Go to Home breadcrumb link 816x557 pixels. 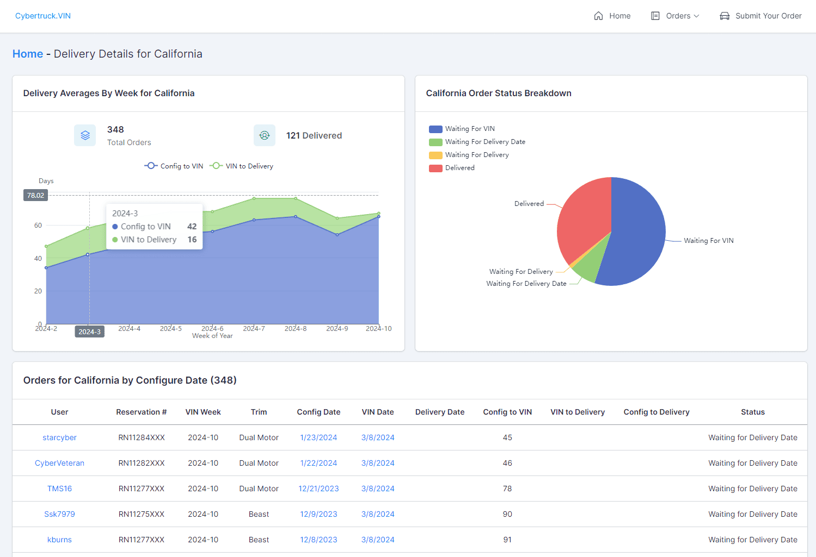tap(28, 54)
